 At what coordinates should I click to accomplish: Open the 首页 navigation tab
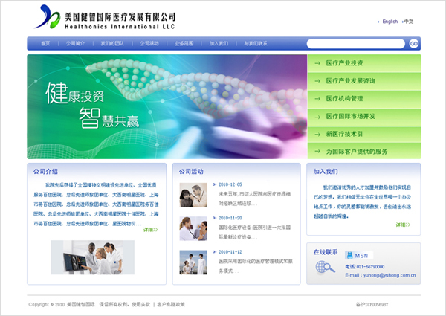[45, 44]
